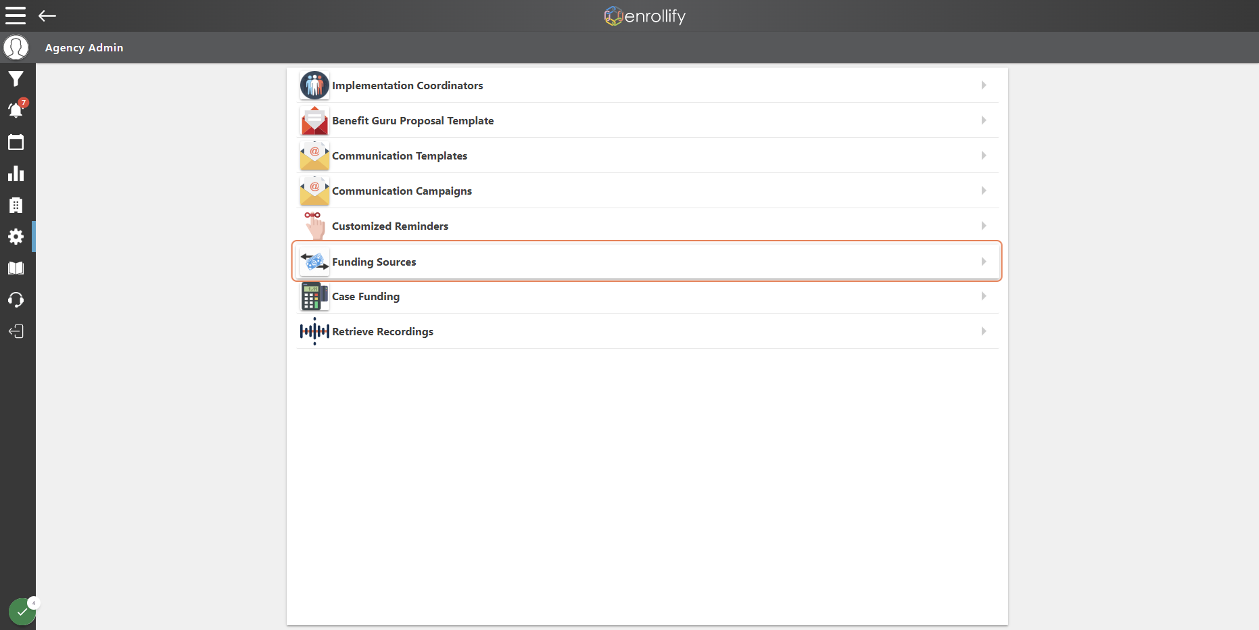
Task: Click the green checkmark badge icon
Action: click(22, 612)
